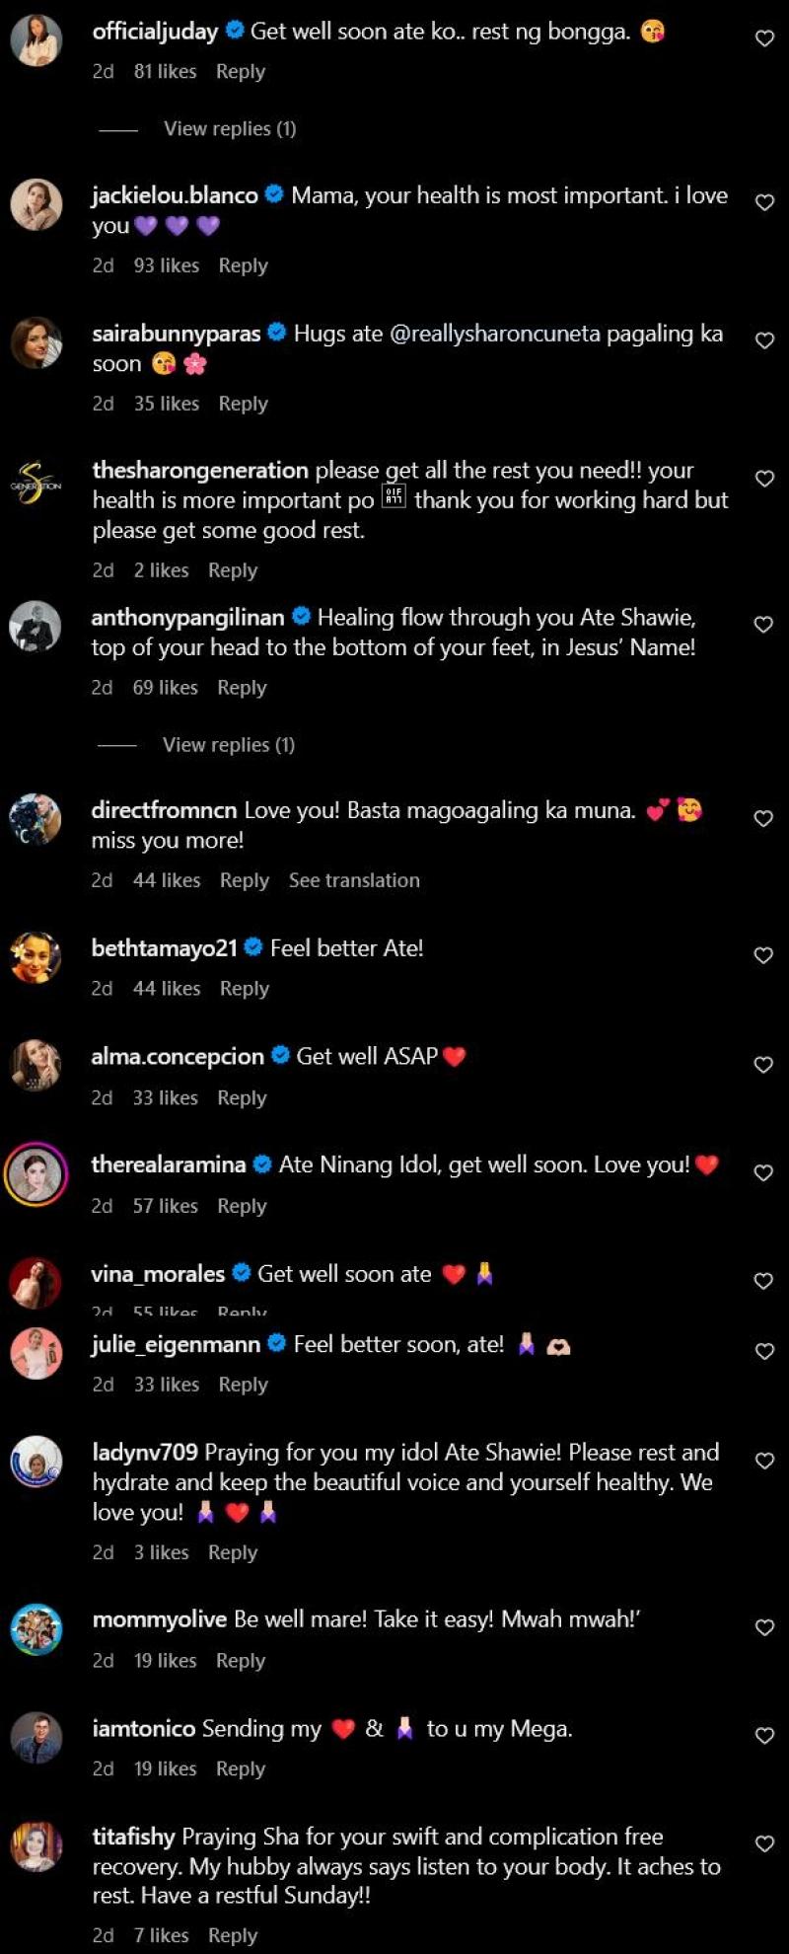
Task: Toggle like on iamtonico's comment
Action: tap(764, 1735)
